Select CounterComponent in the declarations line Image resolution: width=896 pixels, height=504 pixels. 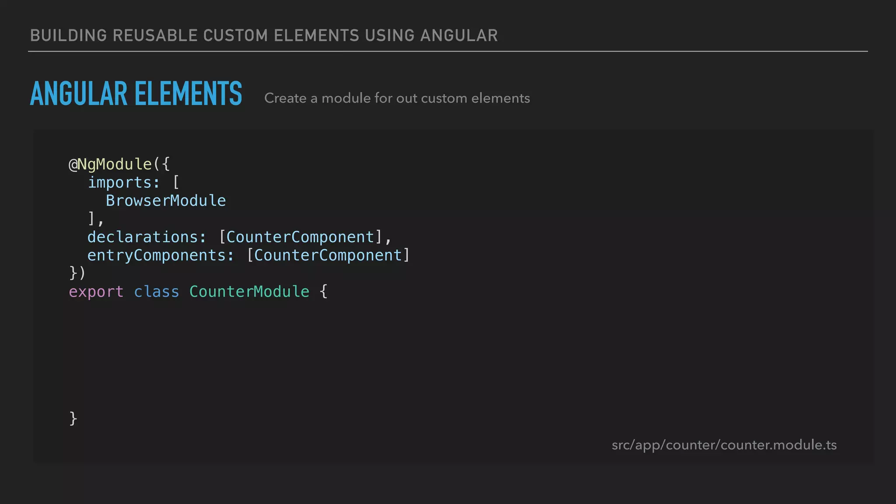300,237
